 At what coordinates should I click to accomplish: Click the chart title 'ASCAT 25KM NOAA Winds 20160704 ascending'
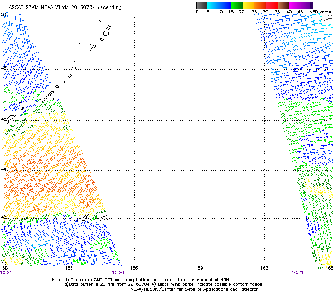tap(65, 8)
